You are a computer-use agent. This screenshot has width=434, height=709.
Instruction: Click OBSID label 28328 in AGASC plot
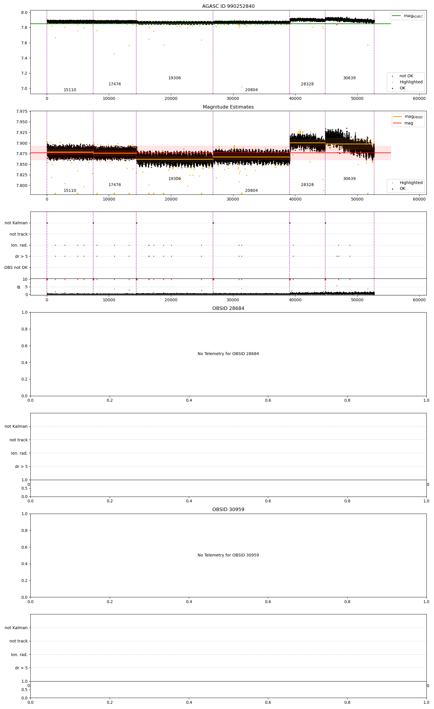click(x=307, y=84)
